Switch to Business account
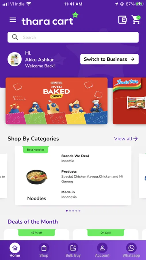Image resolution: width=146 pixels, height=260 pixels. point(109,59)
